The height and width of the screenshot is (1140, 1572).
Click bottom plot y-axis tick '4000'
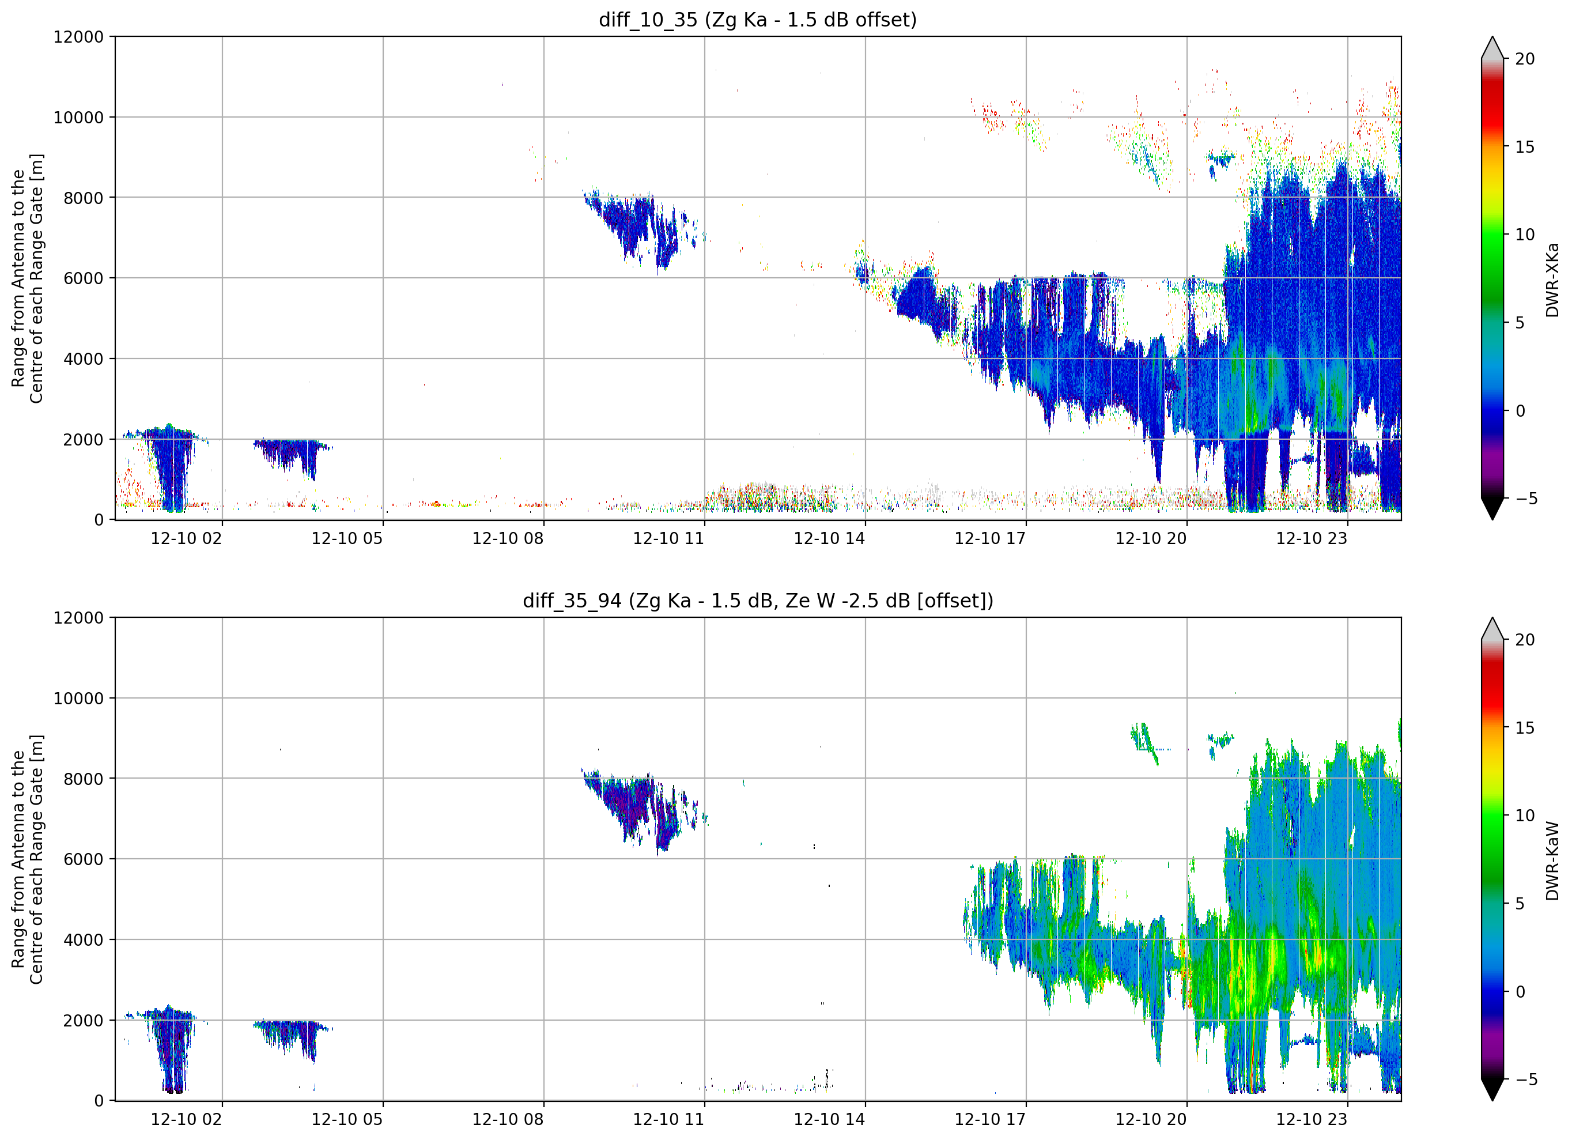pyautogui.click(x=83, y=940)
